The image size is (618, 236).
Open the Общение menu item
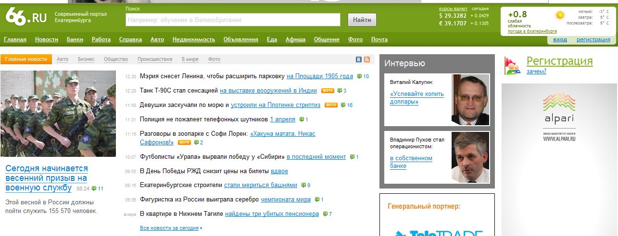coord(327,39)
